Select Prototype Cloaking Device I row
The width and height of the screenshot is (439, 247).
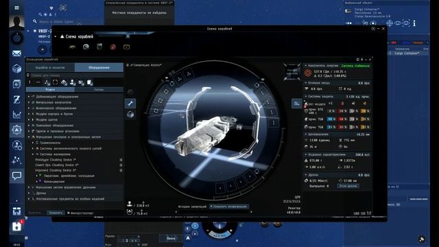coord(75,160)
